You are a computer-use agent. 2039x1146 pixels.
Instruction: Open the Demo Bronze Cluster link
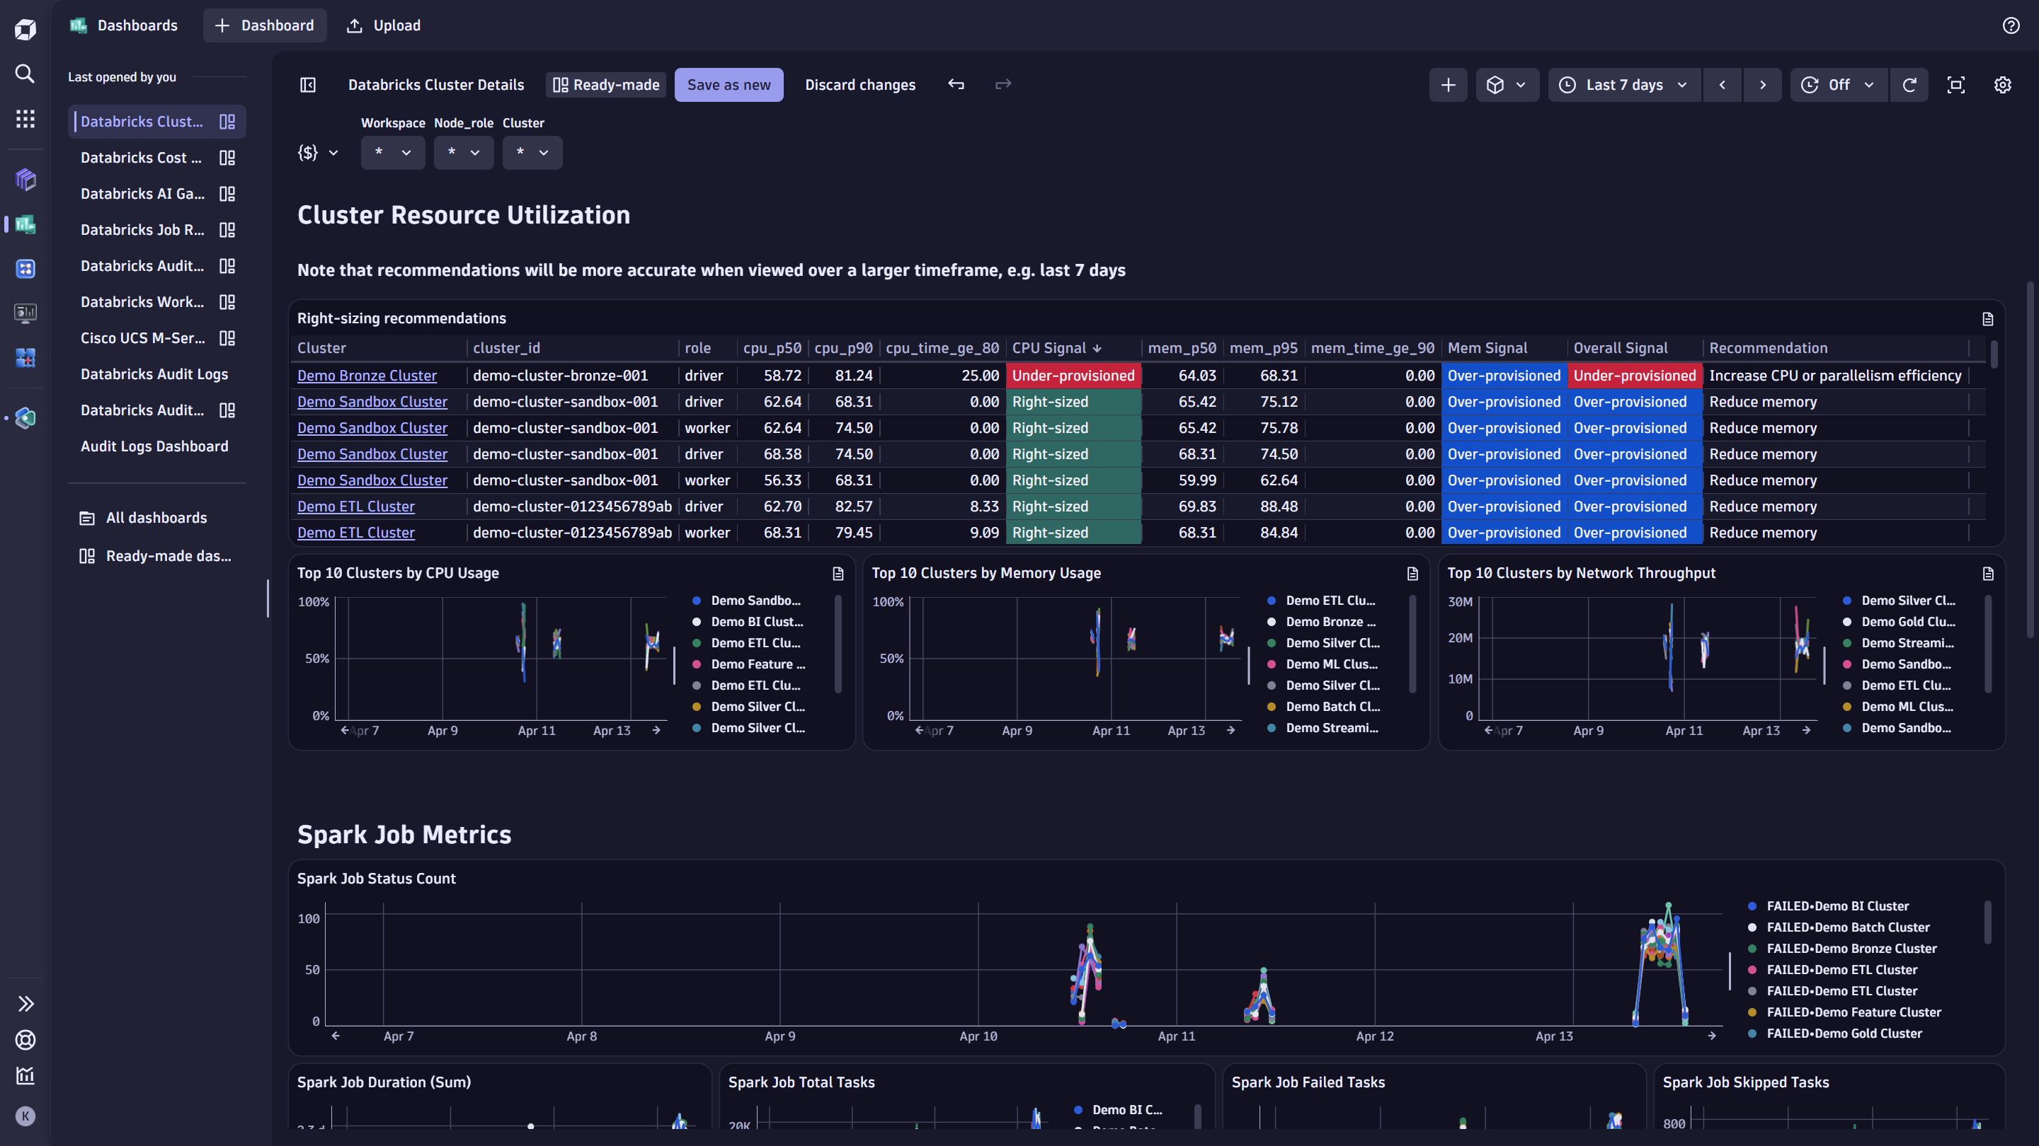[x=367, y=376]
